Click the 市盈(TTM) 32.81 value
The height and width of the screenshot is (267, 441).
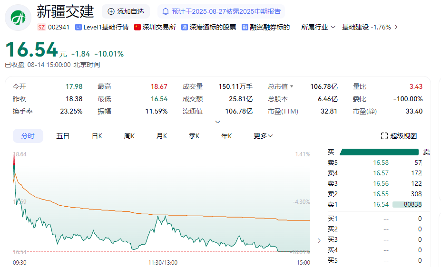[x=329, y=112]
